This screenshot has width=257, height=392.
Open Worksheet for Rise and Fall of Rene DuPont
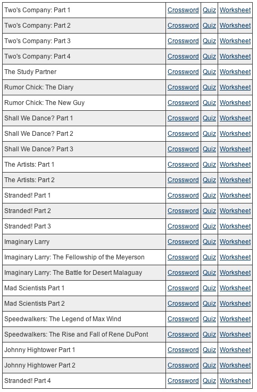pyautogui.click(x=235, y=334)
